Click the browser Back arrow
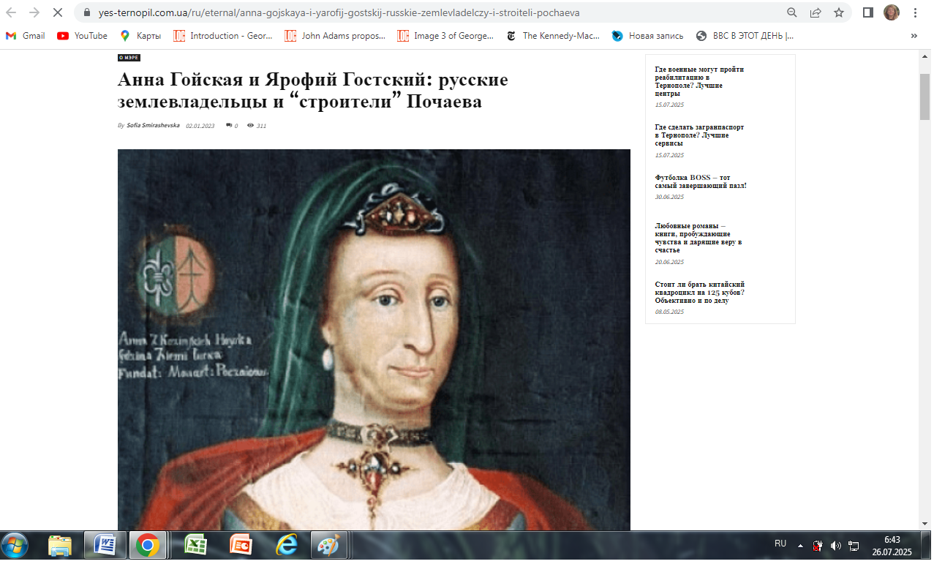Screen dimensions: 934x564 (x=11, y=12)
